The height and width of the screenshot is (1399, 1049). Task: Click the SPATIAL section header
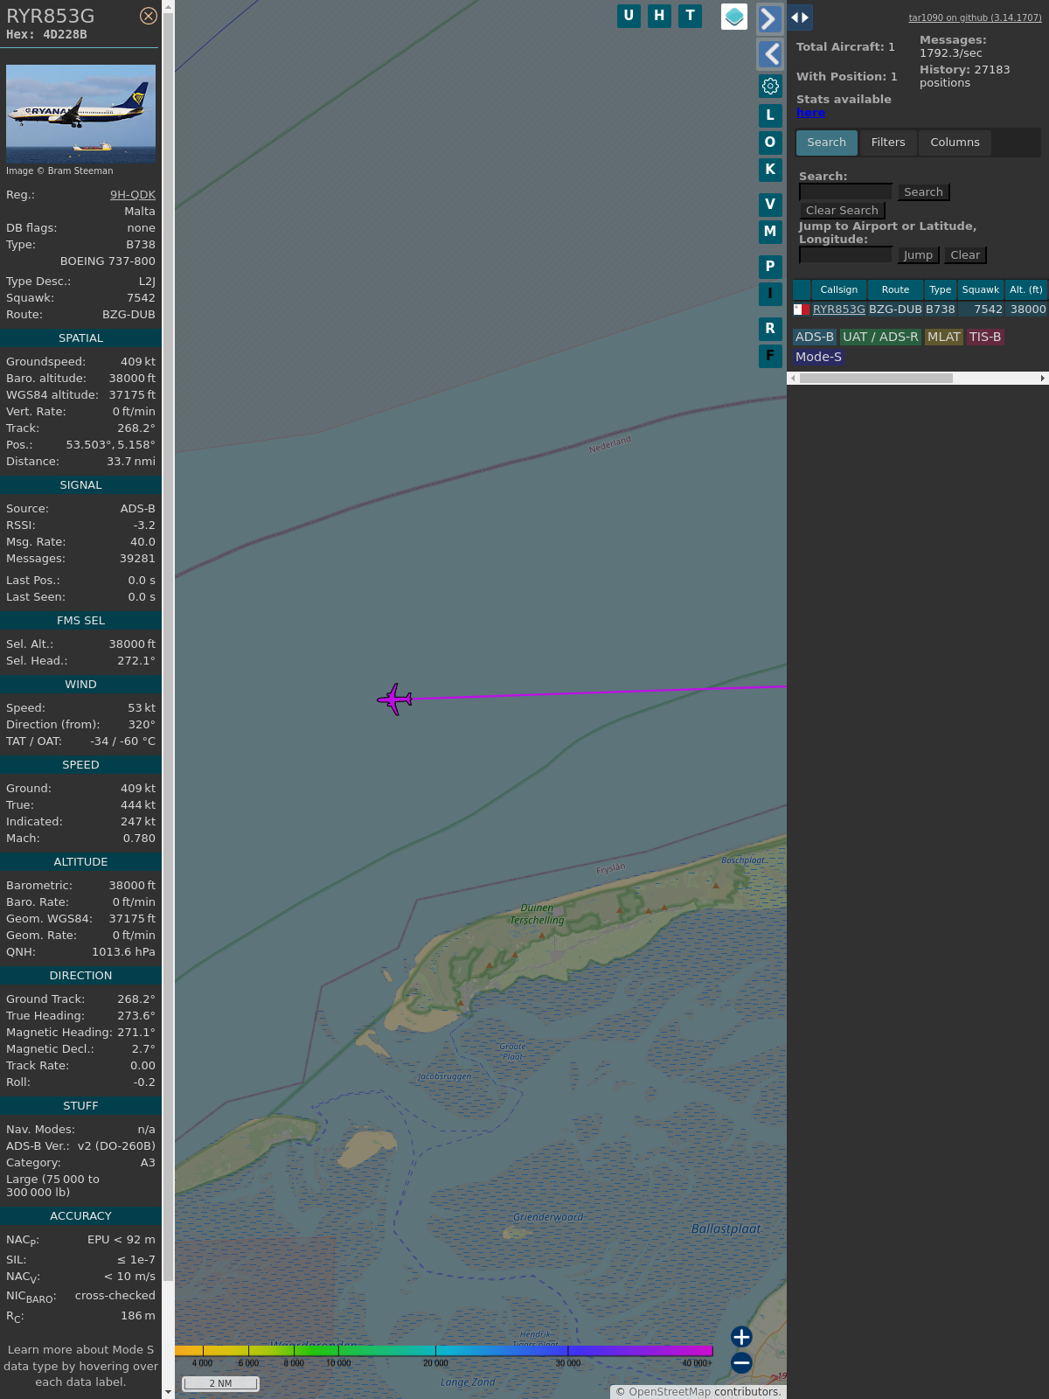pos(80,338)
